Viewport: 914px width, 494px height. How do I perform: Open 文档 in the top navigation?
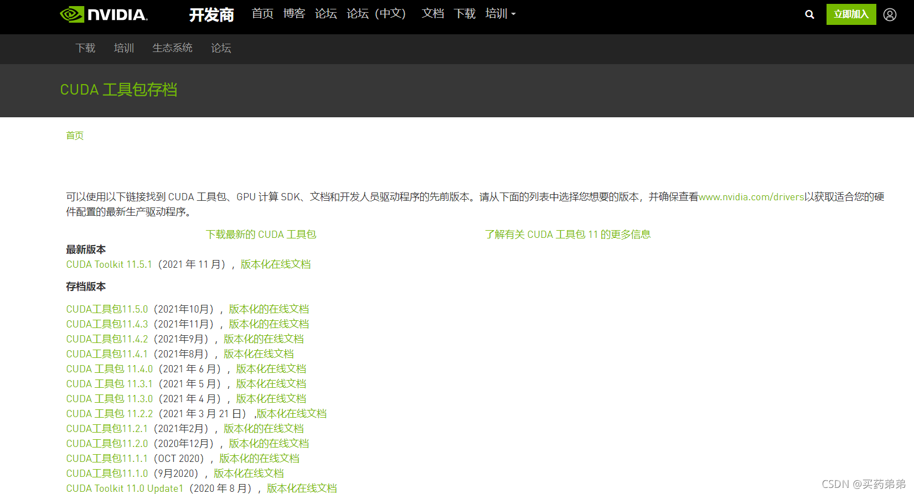(433, 14)
